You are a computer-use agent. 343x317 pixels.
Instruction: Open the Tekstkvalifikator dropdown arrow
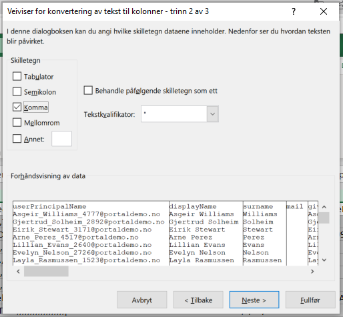point(212,114)
